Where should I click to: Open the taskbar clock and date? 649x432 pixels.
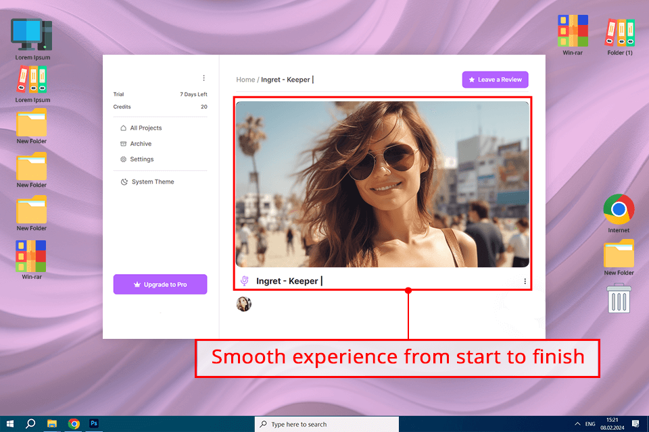coord(612,424)
